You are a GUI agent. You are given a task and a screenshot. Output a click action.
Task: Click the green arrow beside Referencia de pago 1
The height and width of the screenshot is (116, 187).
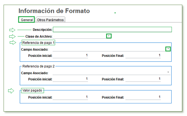[13, 42]
